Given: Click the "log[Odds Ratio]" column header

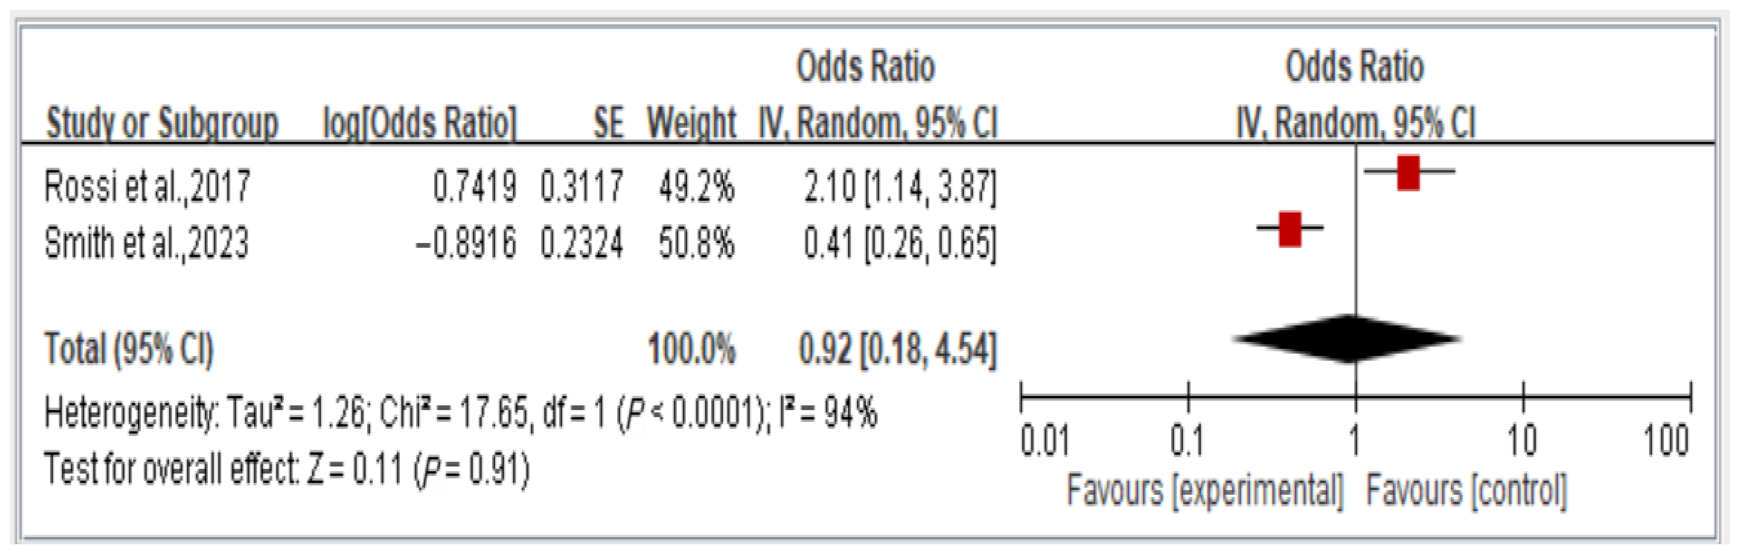Looking at the screenshot, I should point(419,124).
